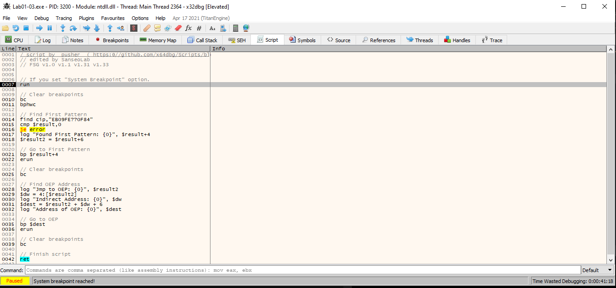This screenshot has height=288, width=616.
Task: Click the Open file folder icon
Action: tap(5, 28)
